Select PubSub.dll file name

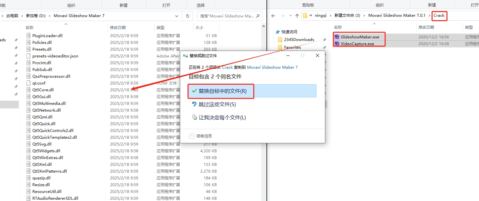pyautogui.click(x=42, y=69)
